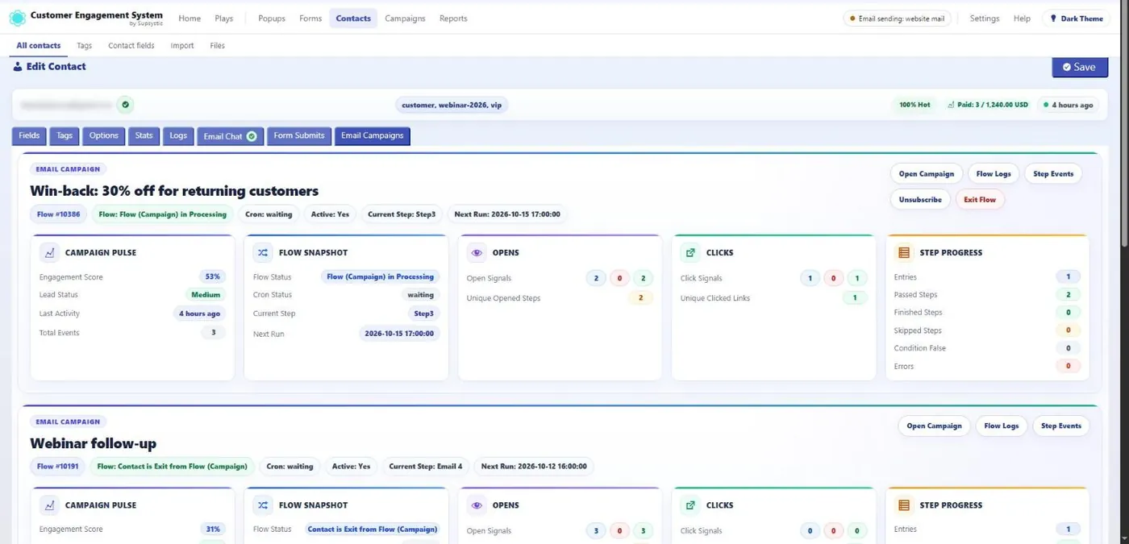Click the customer, webinar-2026, vip tags pill
This screenshot has height=544, width=1129.
point(452,105)
